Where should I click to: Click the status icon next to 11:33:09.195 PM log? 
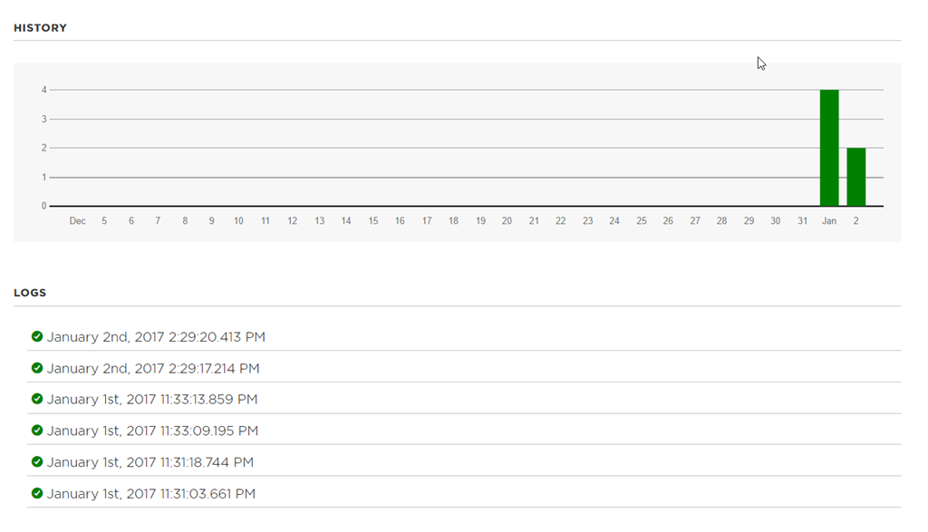coord(37,430)
